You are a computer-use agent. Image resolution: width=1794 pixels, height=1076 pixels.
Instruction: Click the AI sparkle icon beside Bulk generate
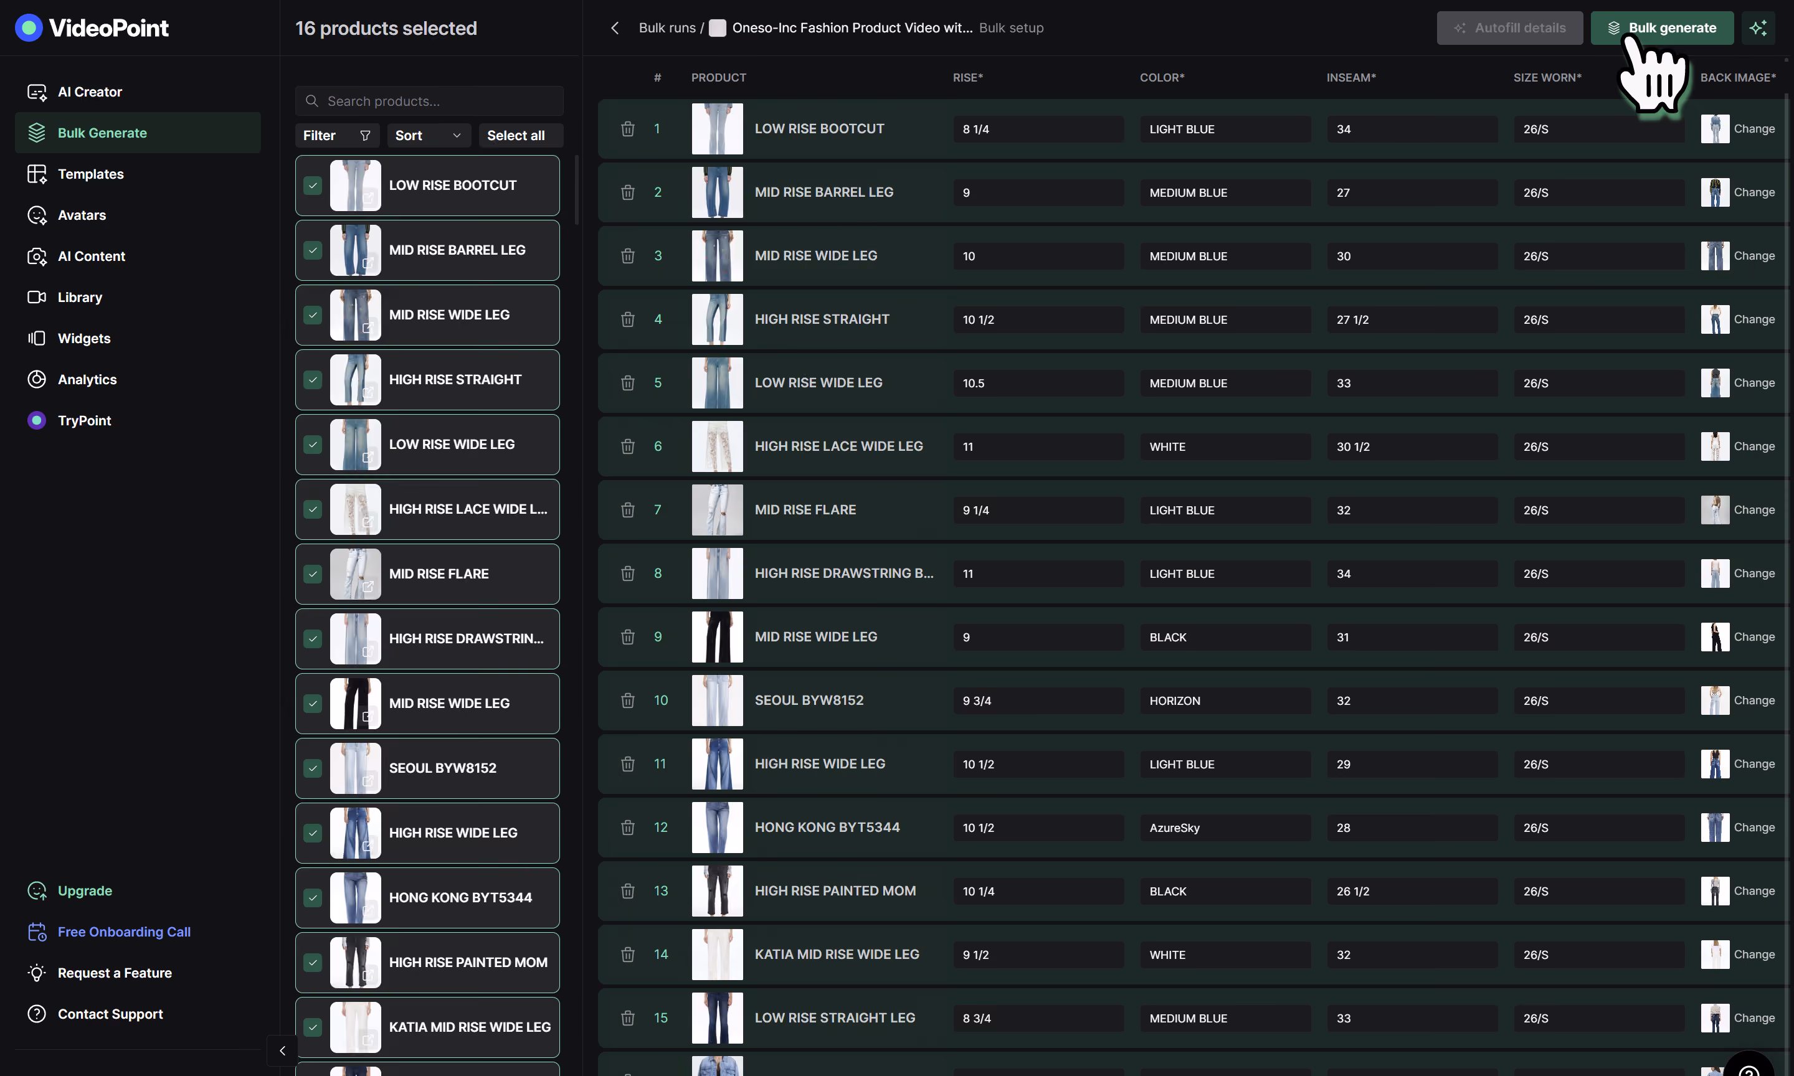1758,27
